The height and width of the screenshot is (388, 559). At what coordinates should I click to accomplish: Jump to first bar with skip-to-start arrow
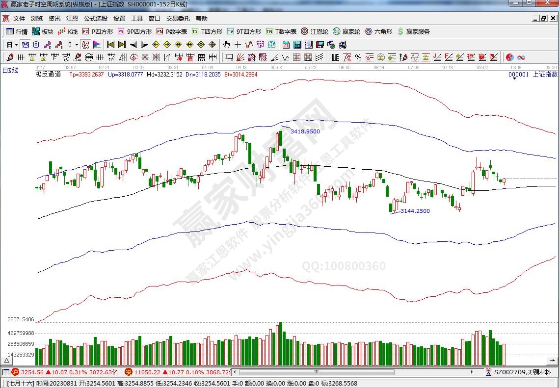(x=110, y=45)
